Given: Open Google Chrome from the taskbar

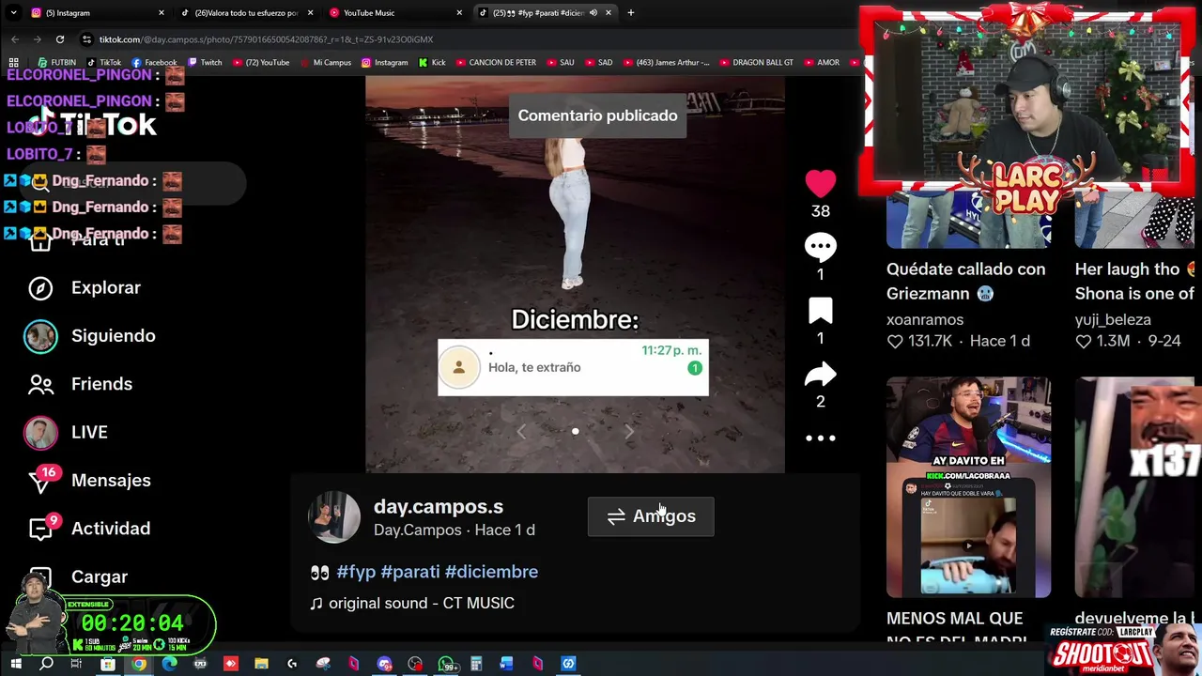Looking at the screenshot, I should pos(138,664).
